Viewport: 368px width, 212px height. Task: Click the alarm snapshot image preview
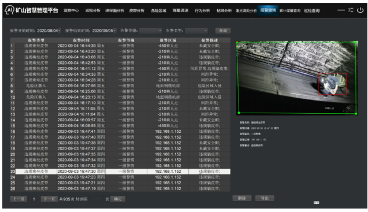coord(297,78)
